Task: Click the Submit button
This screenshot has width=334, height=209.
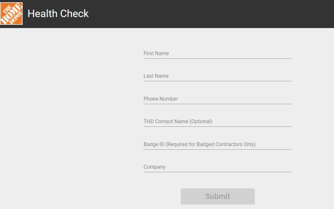Action: (218, 196)
